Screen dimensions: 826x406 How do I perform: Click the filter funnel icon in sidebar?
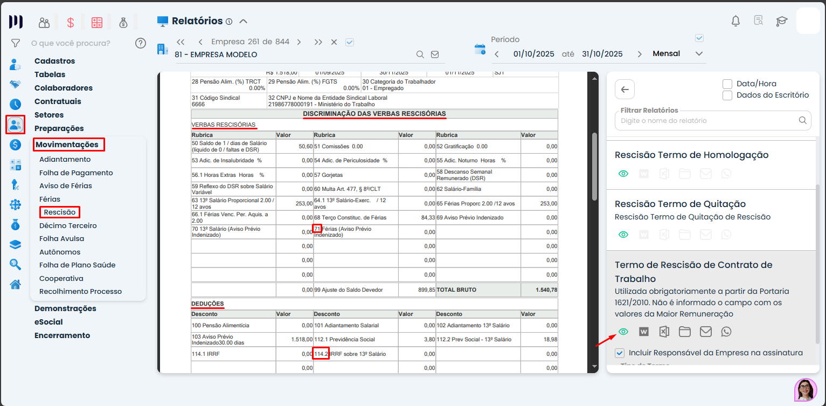tap(16, 43)
